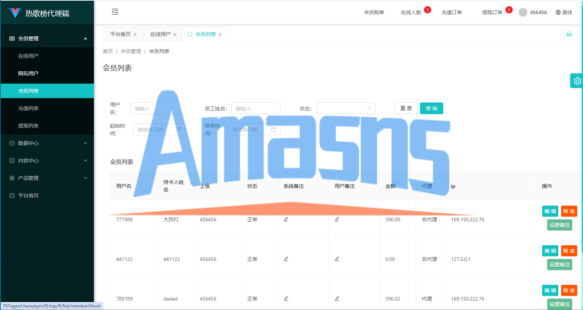This screenshot has height=310, width=583.
Task: Close the 平台首页 tab
Action: pos(135,35)
